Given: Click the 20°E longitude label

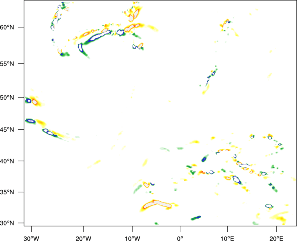Looking at the screenshot, I should [276, 238].
